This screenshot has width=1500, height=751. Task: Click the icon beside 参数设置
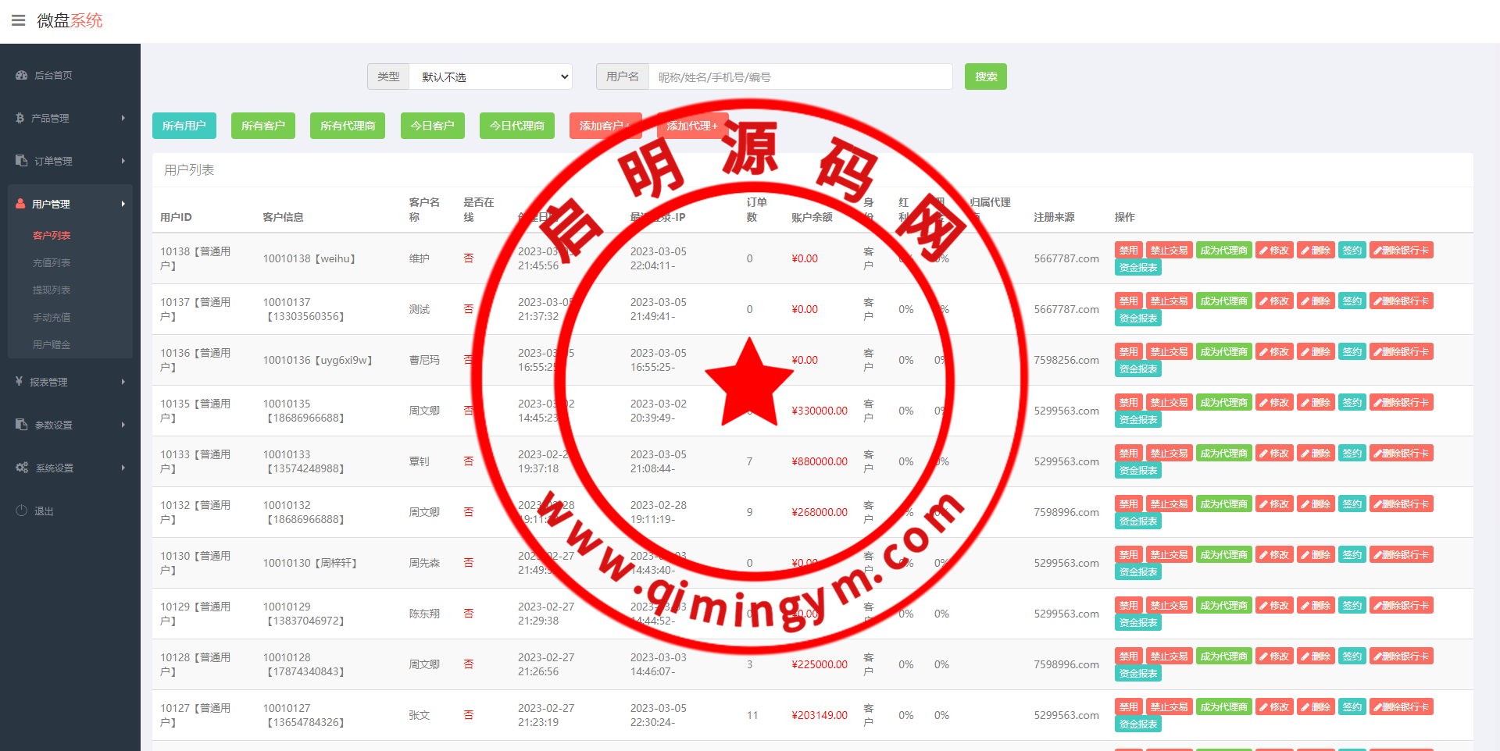coord(21,425)
